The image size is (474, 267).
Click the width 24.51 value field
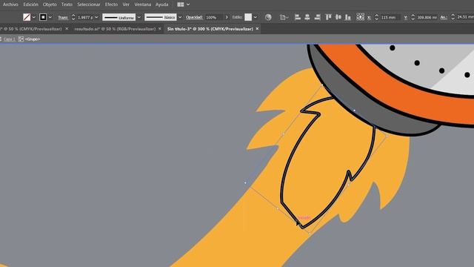click(465, 17)
